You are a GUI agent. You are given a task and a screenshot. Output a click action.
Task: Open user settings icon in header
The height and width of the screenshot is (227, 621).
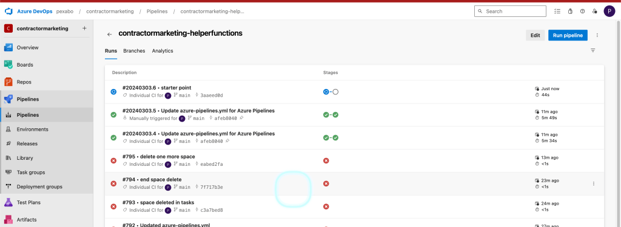pyautogui.click(x=594, y=12)
